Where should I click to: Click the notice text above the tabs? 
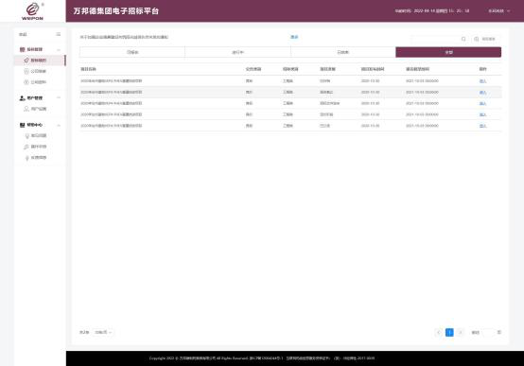tap(124, 37)
